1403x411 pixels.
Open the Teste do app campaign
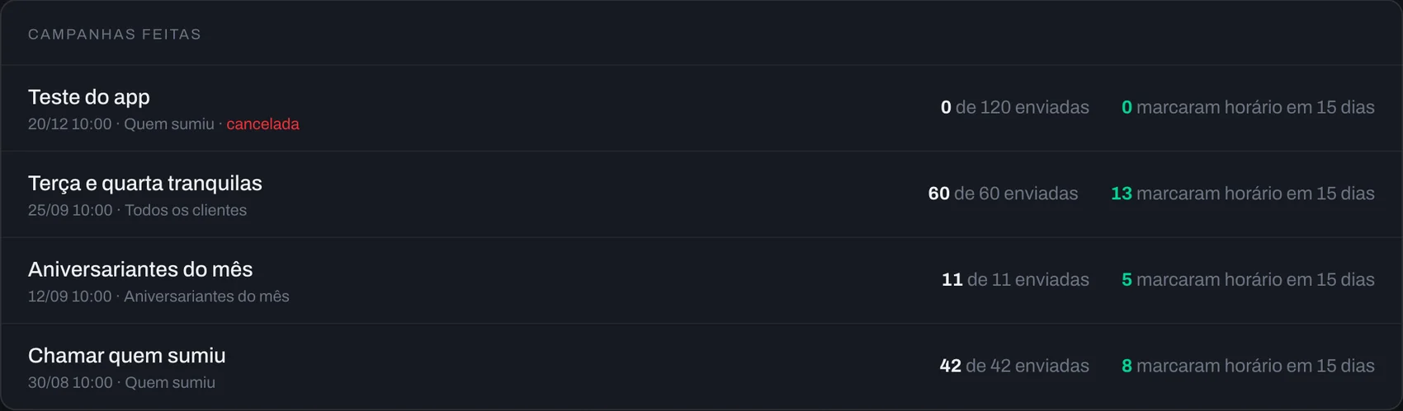click(x=701, y=108)
